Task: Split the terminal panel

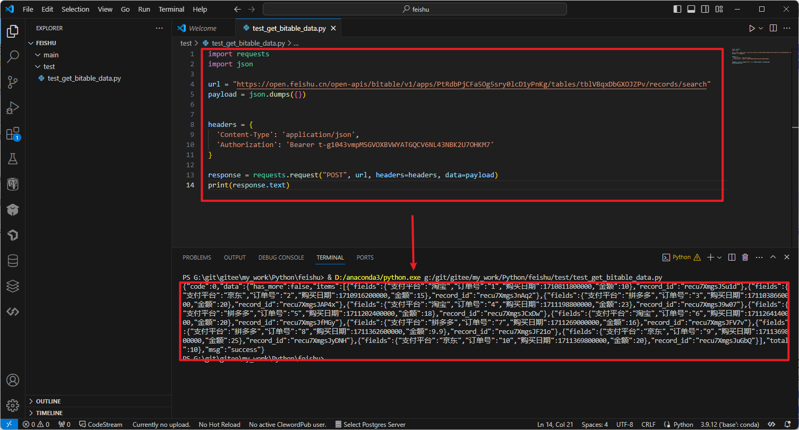Action: (732, 257)
